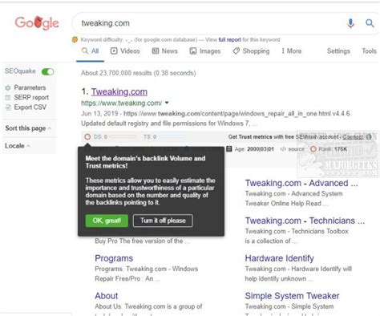Image resolution: width=380 pixels, height=316 pixels.
Task: Click the Parameters label in sidebar
Action: (30, 87)
